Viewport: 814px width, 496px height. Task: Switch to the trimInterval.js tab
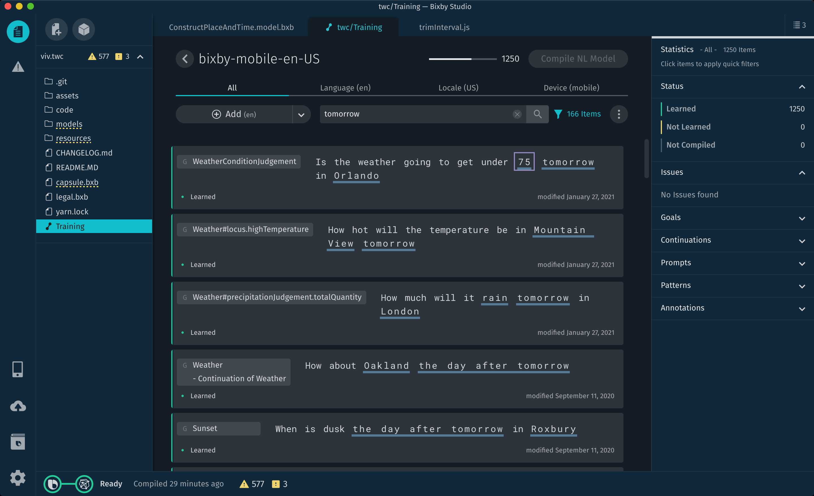[x=444, y=27]
